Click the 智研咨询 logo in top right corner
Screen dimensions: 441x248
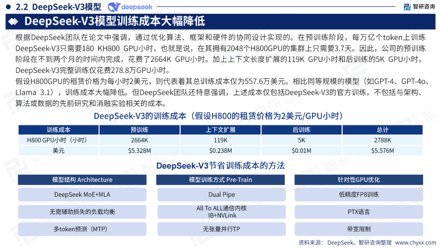click(420, 7)
